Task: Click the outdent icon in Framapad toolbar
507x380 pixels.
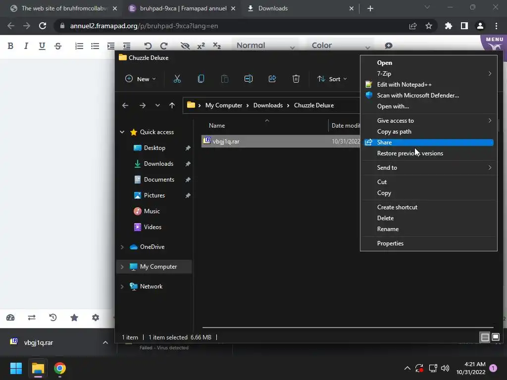Action: [127, 46]
